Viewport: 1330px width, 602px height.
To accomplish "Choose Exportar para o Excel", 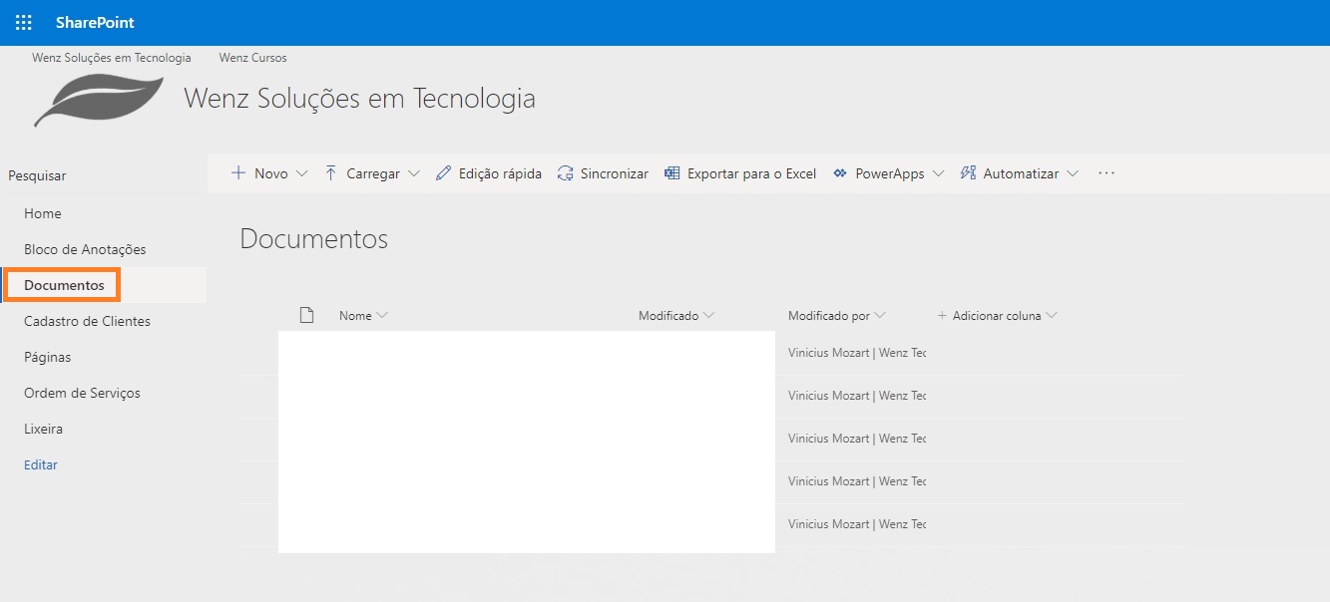I will 740,173.
